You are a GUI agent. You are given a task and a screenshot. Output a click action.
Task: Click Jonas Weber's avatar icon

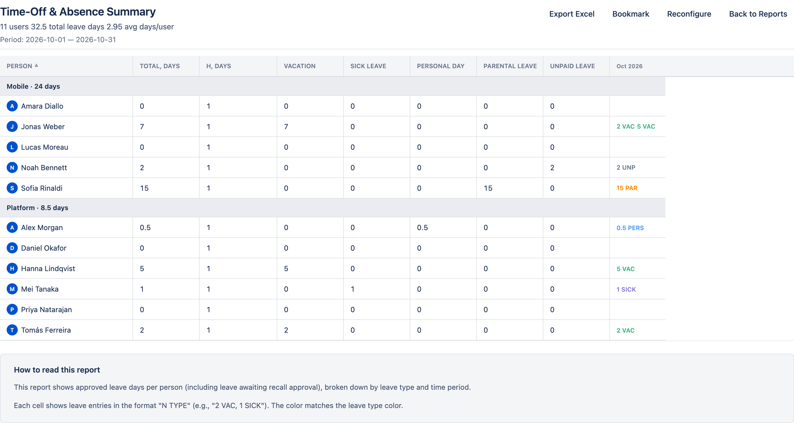(12, 127)
